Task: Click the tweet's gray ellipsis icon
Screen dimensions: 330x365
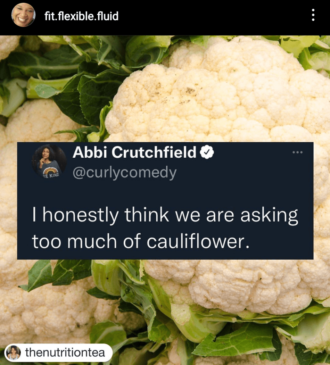Action: (x=297, y=152)
